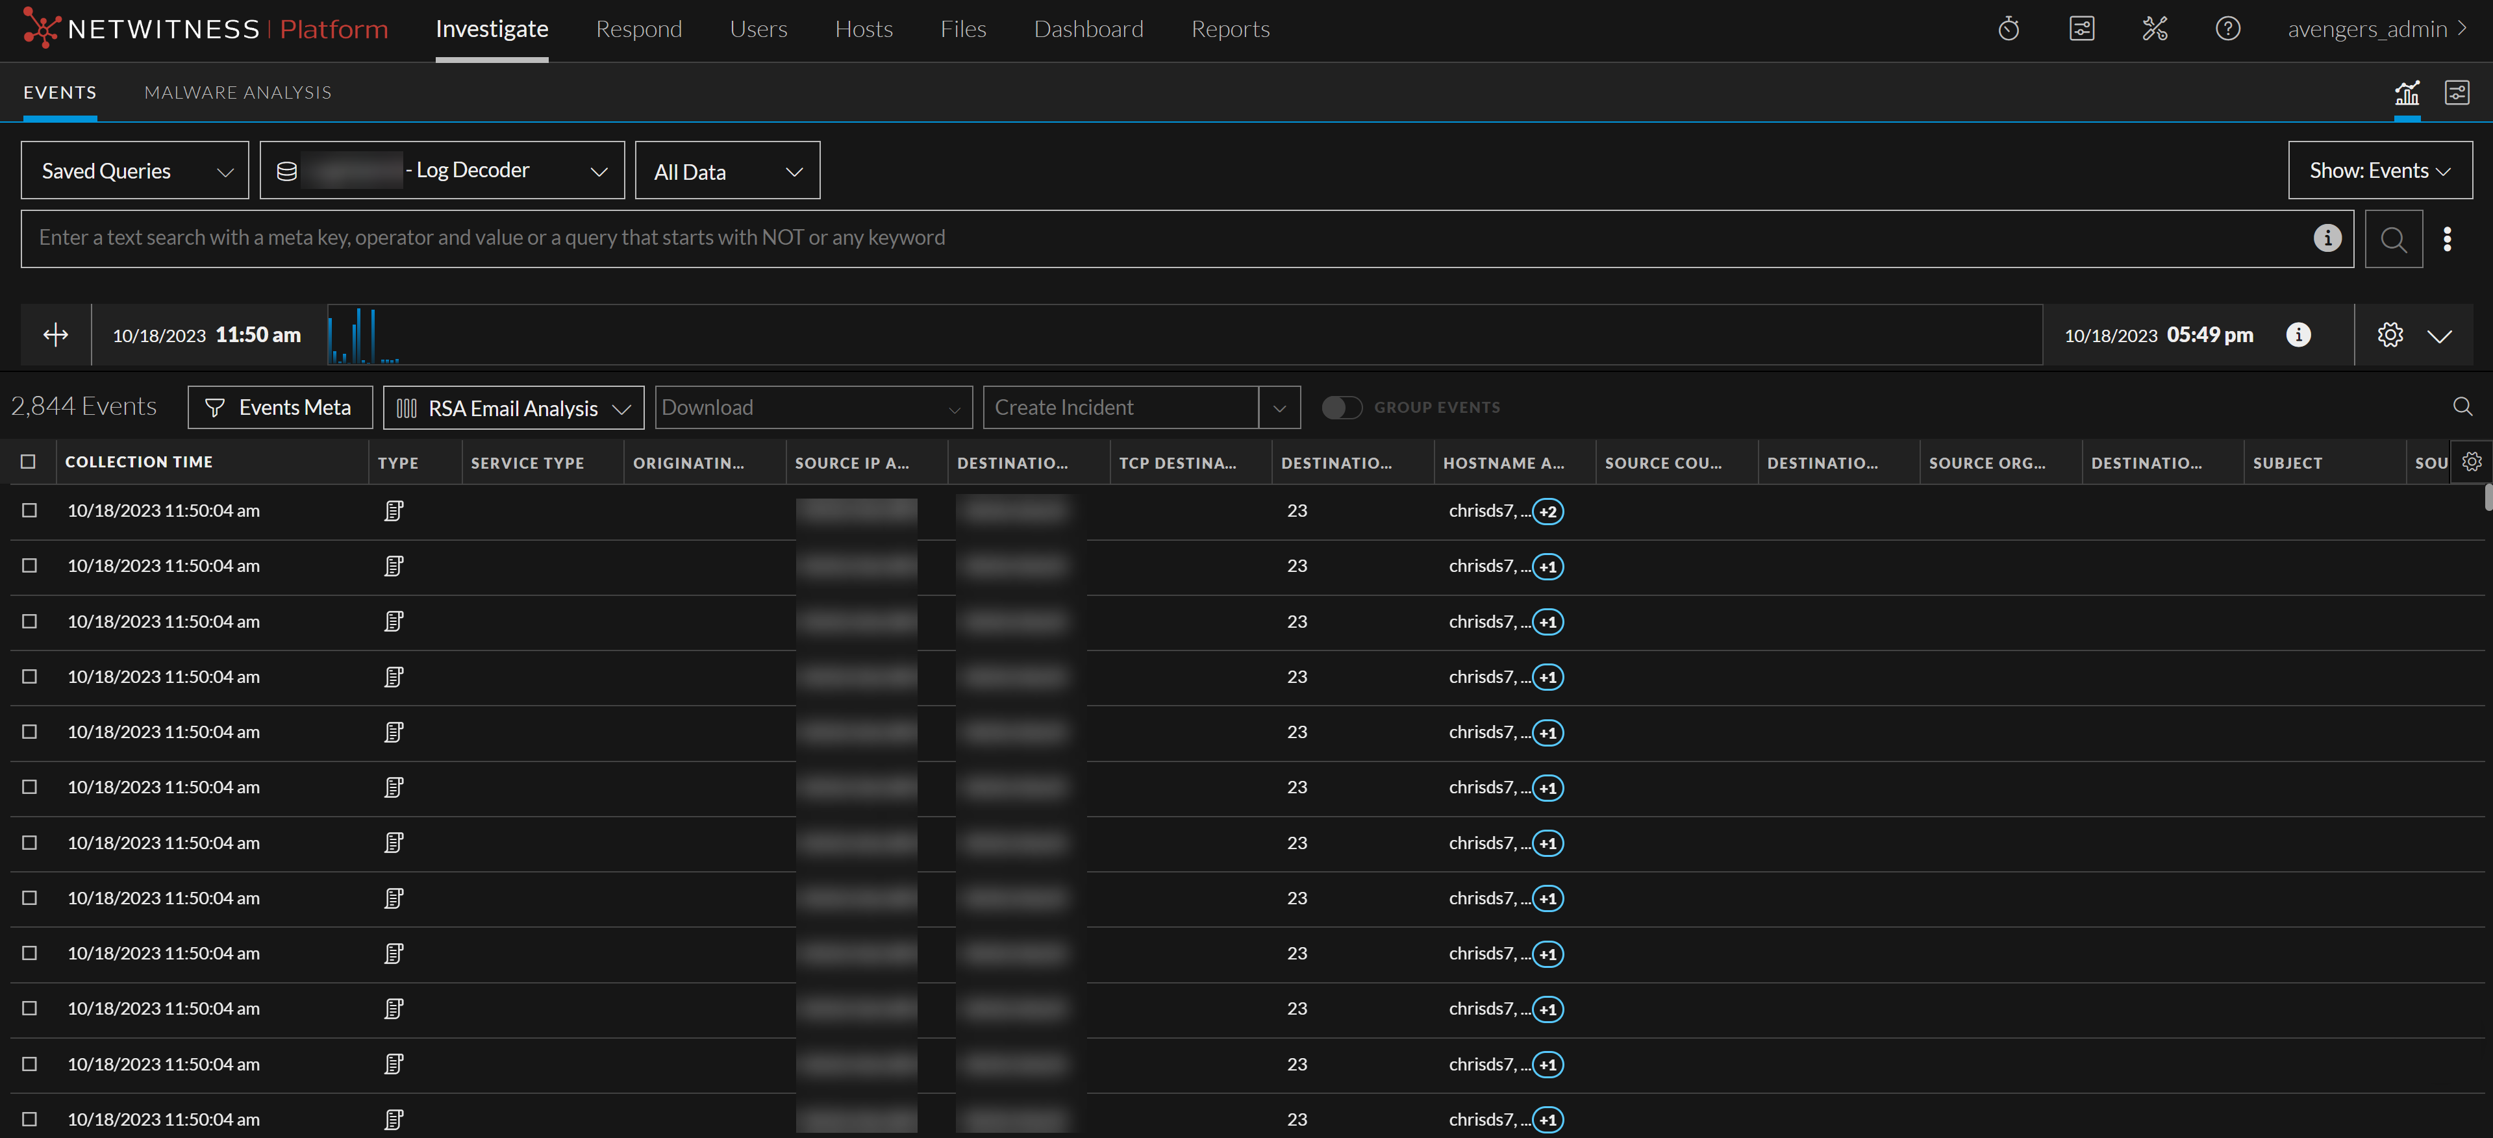Viewport: 2493px width, 1138px height.
Task: Open the three-dot query options menu
Action: 2446,239
